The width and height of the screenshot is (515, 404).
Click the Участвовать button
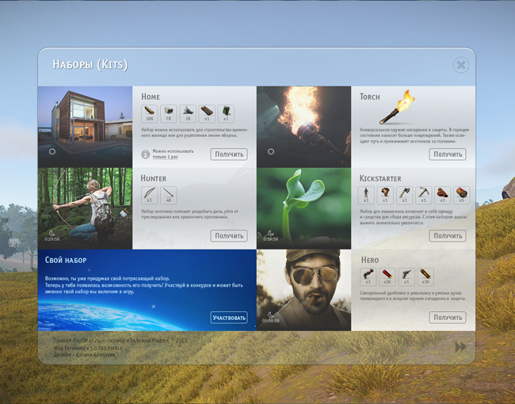tap(229, 318)
